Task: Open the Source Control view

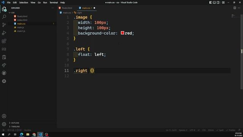Action: pos(4,25)
